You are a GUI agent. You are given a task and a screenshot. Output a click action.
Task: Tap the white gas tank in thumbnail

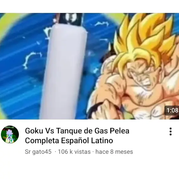64,71
